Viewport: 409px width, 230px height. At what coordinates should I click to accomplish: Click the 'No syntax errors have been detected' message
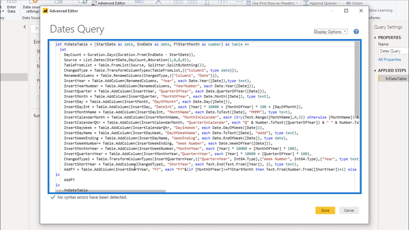click(x=92, y=197)
